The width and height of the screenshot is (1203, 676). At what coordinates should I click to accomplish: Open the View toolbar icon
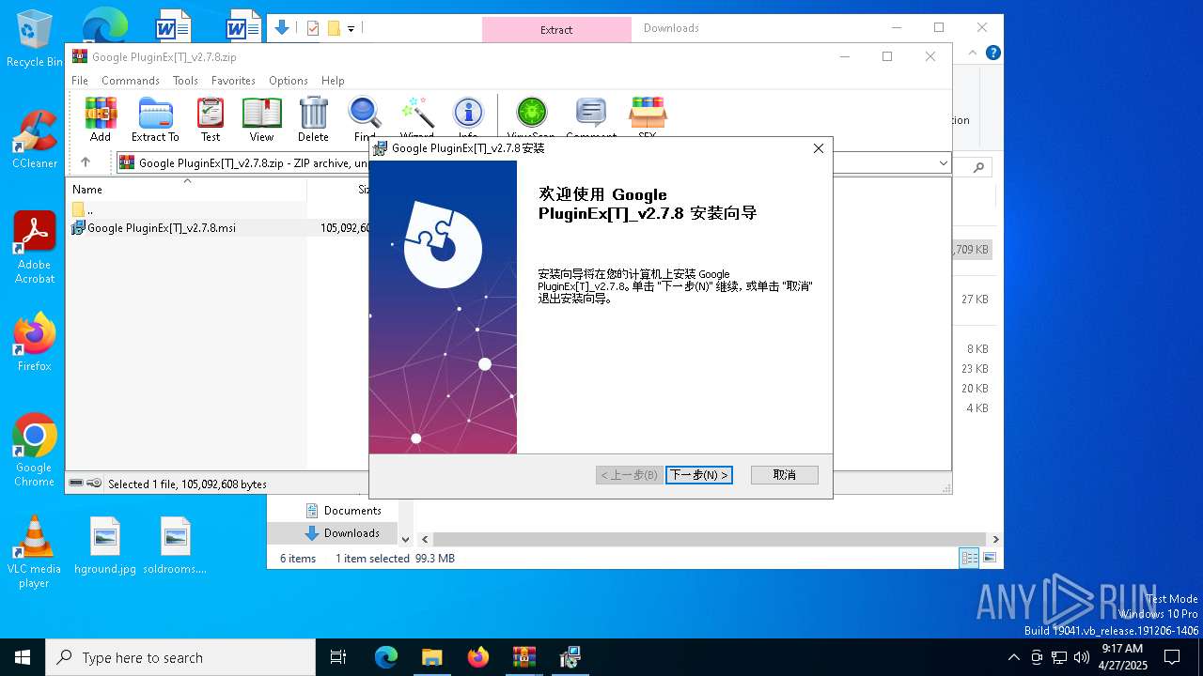point(261,118)
